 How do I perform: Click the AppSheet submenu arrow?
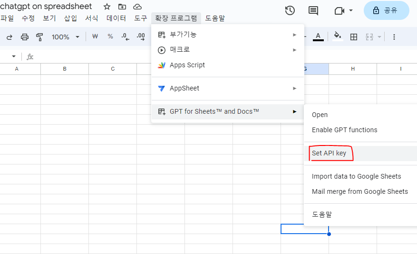(x=294, y=88)
